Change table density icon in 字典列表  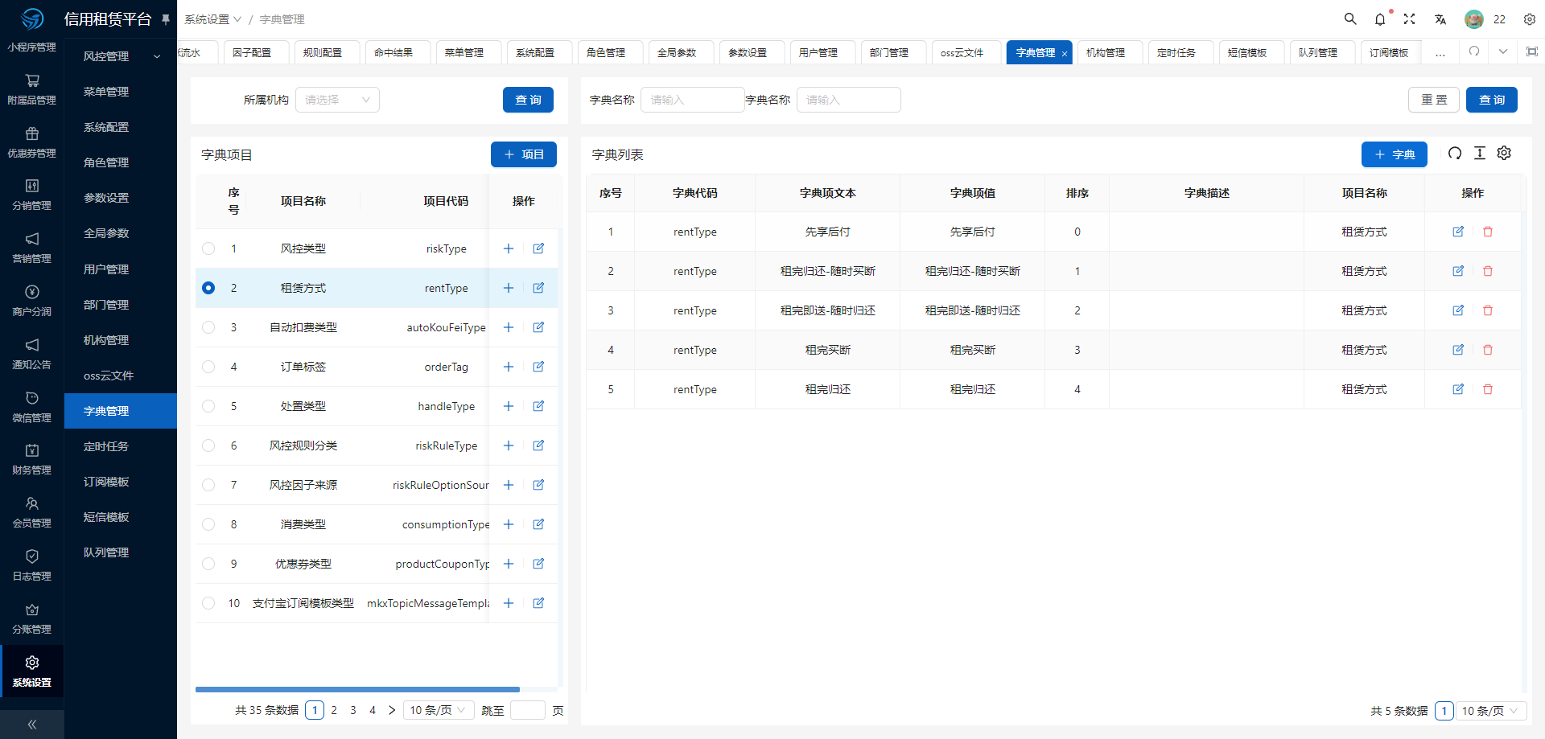[1480, 154]
